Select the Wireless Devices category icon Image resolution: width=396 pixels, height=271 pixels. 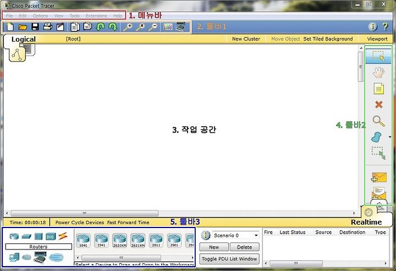[x=51, y=237]
